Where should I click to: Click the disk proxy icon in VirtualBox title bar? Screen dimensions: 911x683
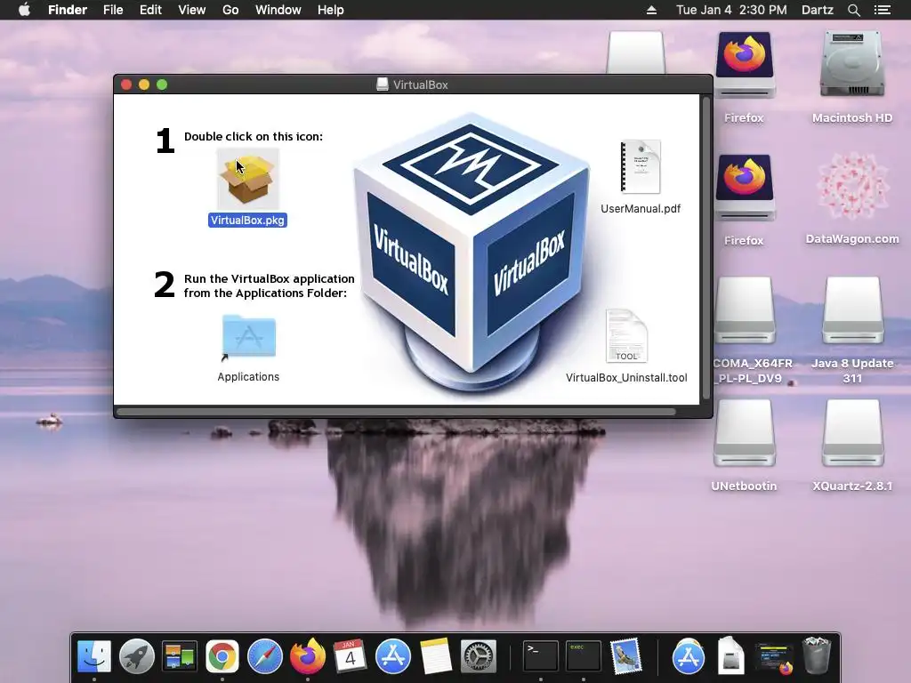click(x=383, y=84)
